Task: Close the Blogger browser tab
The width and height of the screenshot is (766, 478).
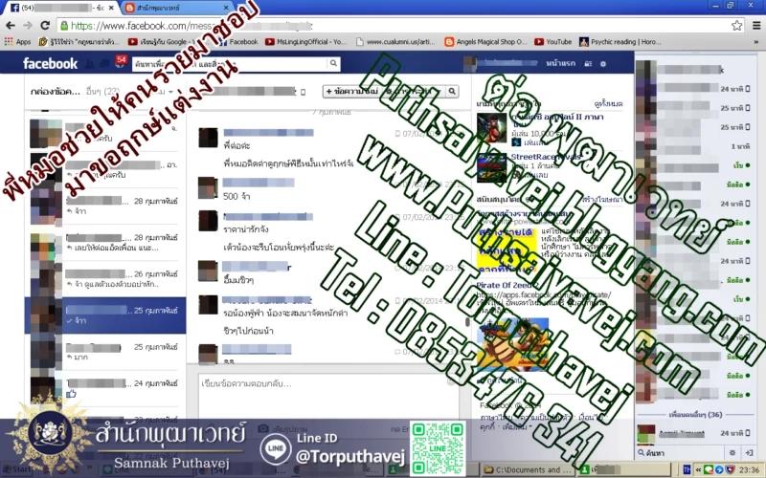Action: (x=226, y=8)
